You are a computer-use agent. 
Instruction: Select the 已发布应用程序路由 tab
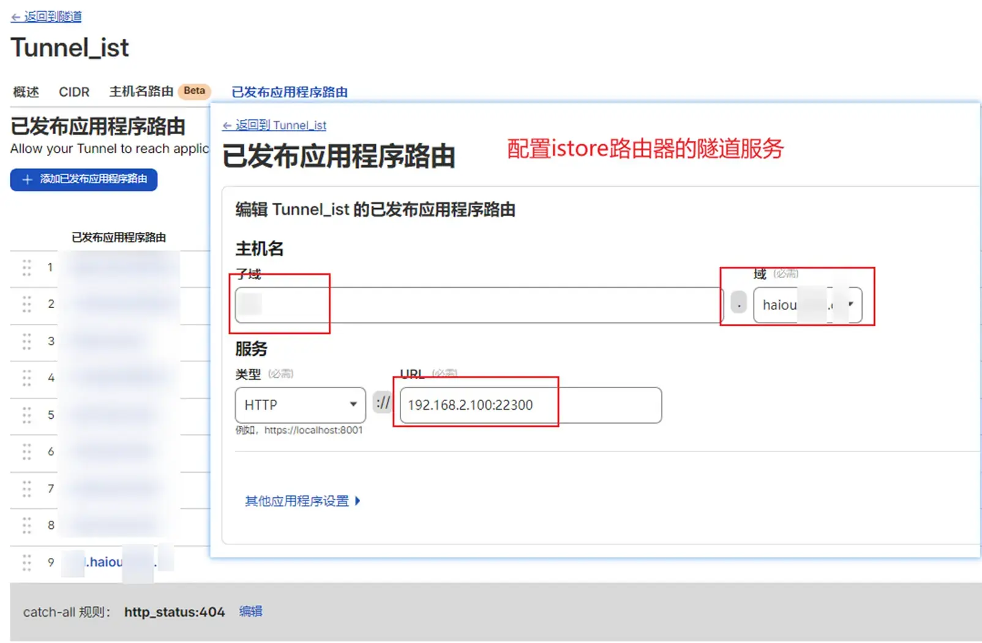point(290,92)
